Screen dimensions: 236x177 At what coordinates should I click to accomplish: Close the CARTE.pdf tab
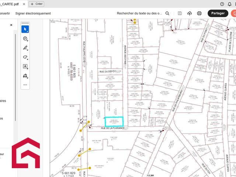coord(24,4)
